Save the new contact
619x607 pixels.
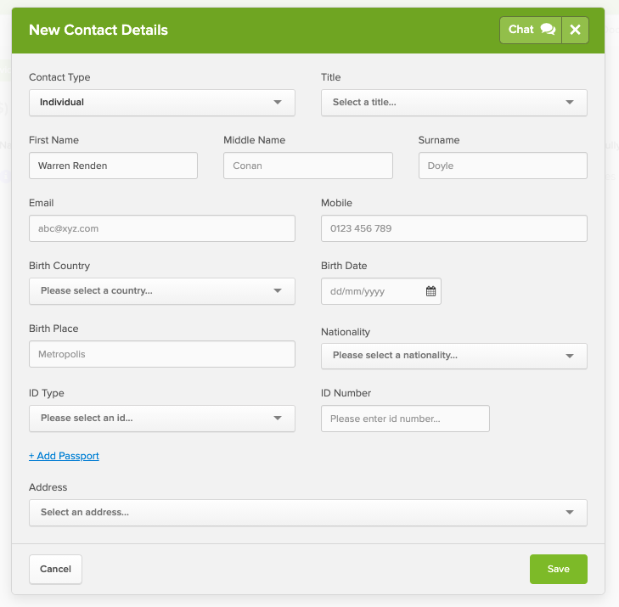558,569
